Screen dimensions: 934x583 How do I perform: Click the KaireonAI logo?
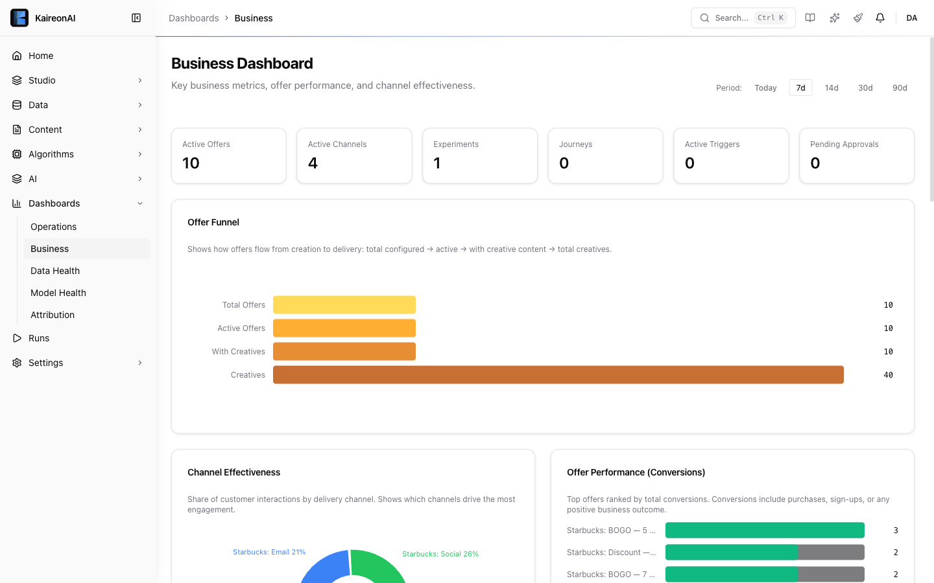point(19,18)
